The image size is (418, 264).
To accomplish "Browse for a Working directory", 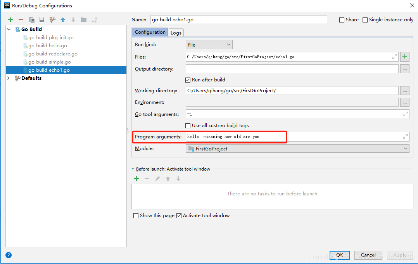I will [x=405, y=91].
